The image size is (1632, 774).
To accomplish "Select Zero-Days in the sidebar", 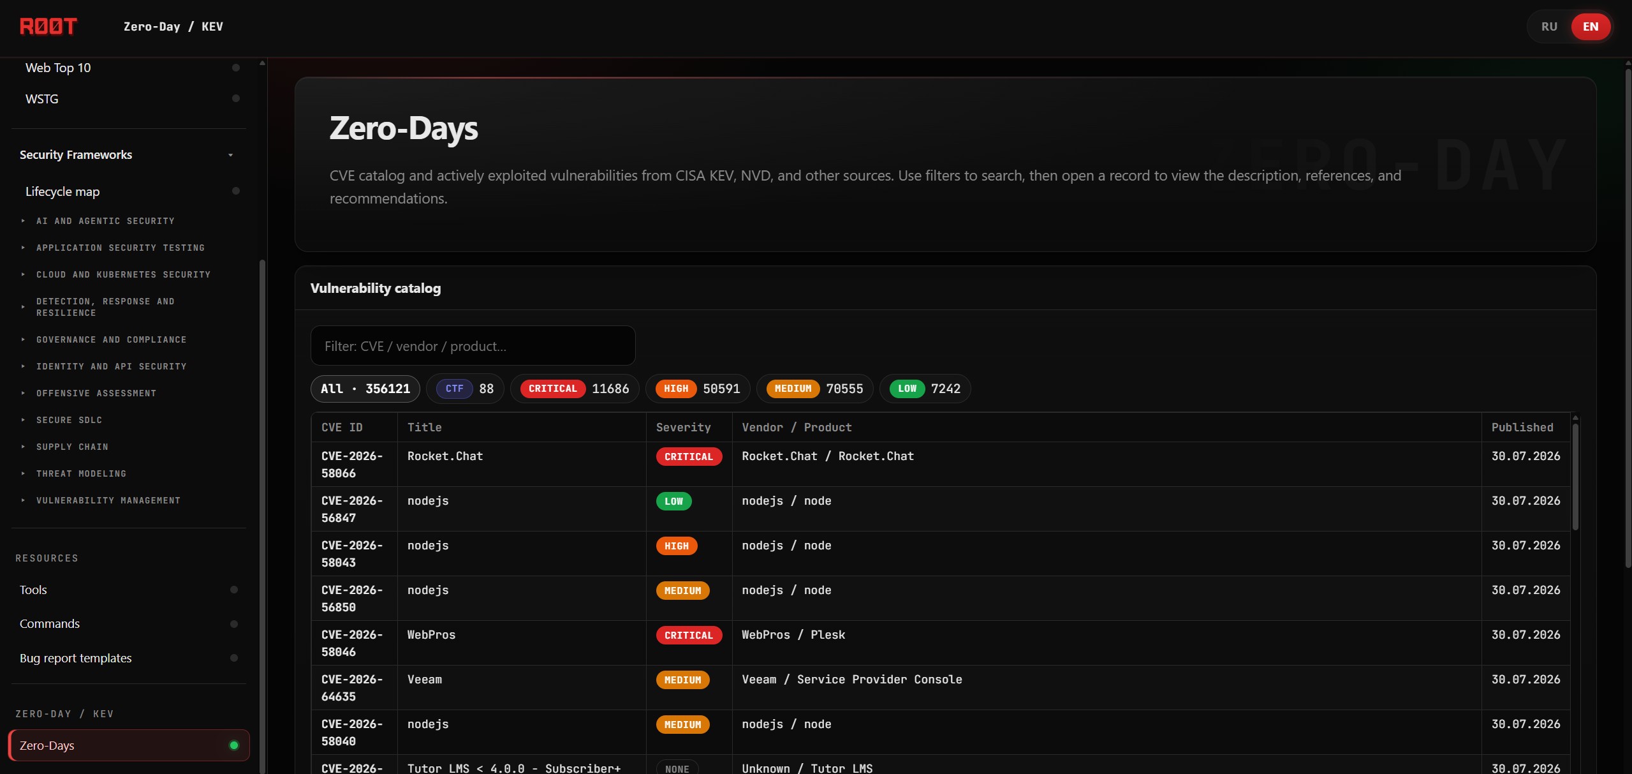I will click(129, 745).
